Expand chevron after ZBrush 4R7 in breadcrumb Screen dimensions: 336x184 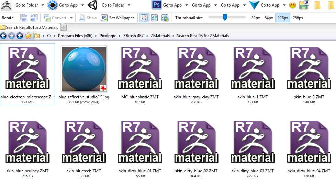pos(147,36)
